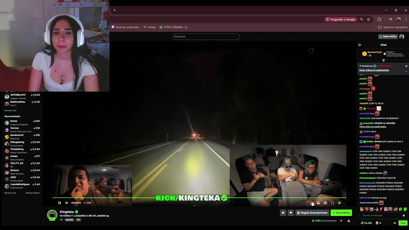Open zEkO recommended channel
The width and height of the screenshot is (409, 230).
click(x=22, y=179)
